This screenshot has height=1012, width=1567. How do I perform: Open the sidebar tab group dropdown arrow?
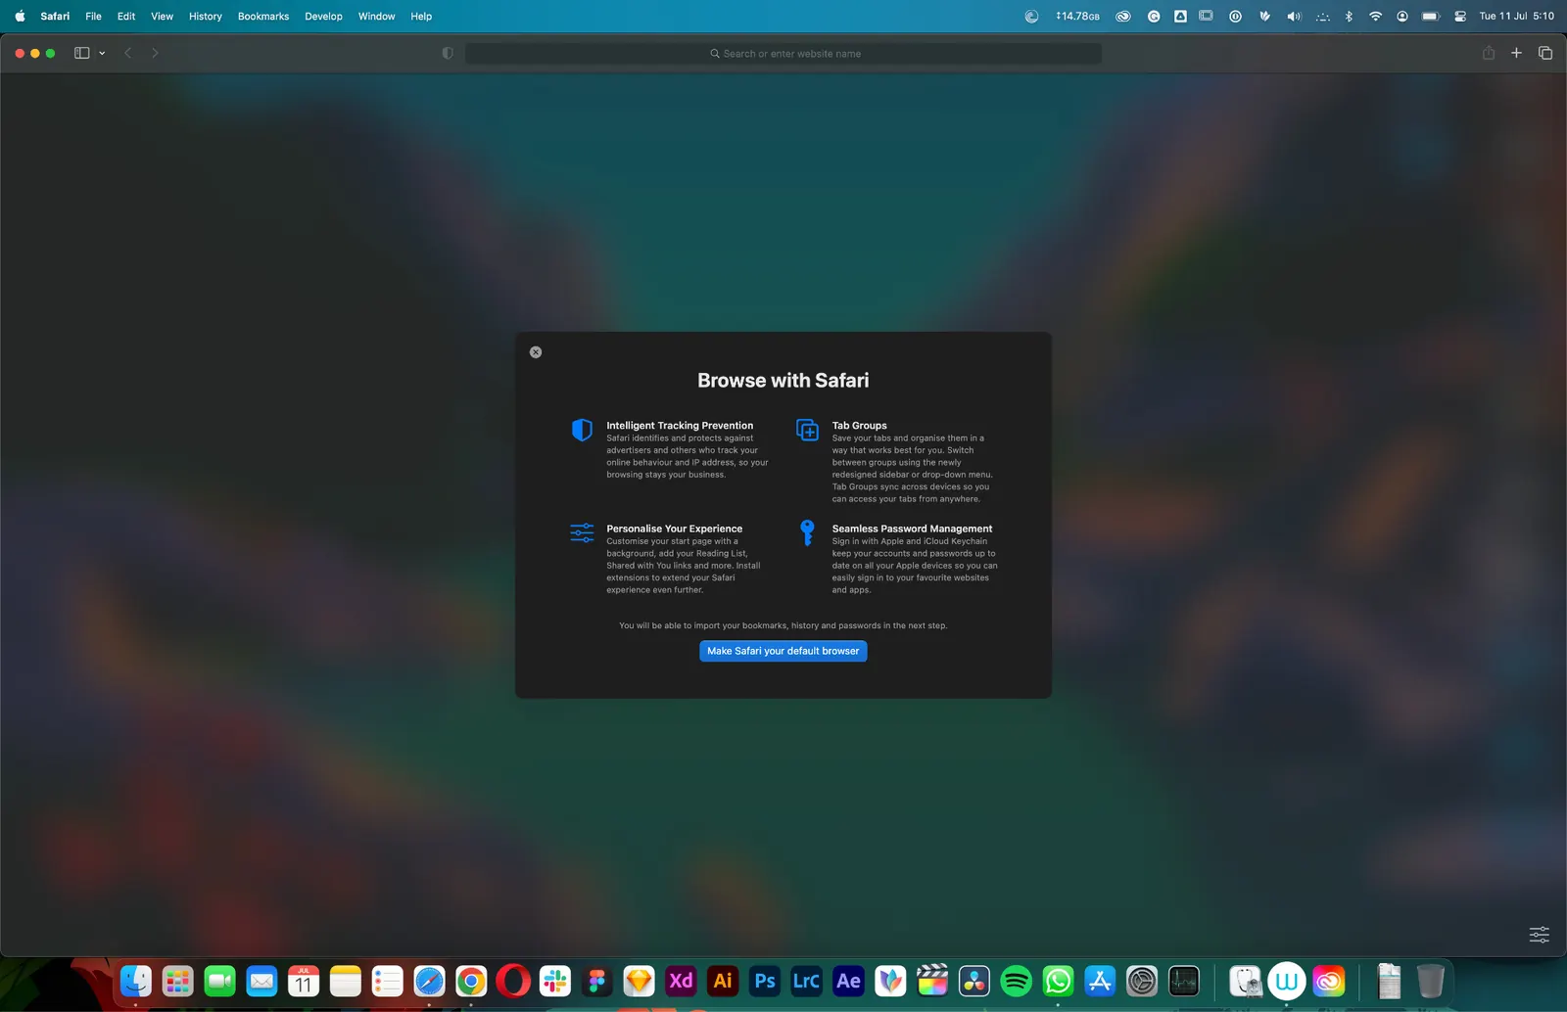point(102,53)
